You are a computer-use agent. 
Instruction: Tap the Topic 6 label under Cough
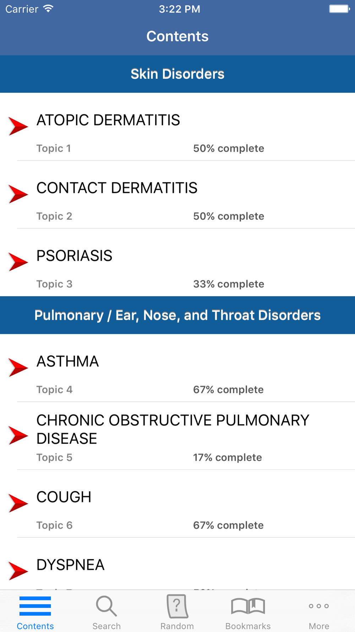(x=54, y=525)
